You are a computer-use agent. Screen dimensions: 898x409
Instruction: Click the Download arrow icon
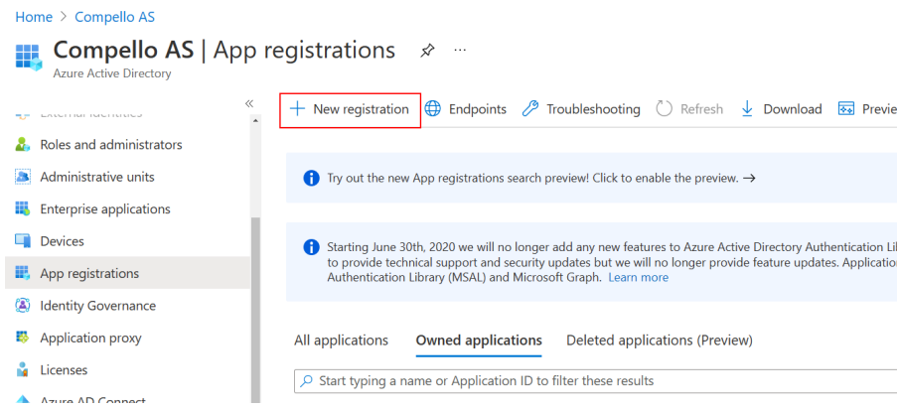pos(747,109)
